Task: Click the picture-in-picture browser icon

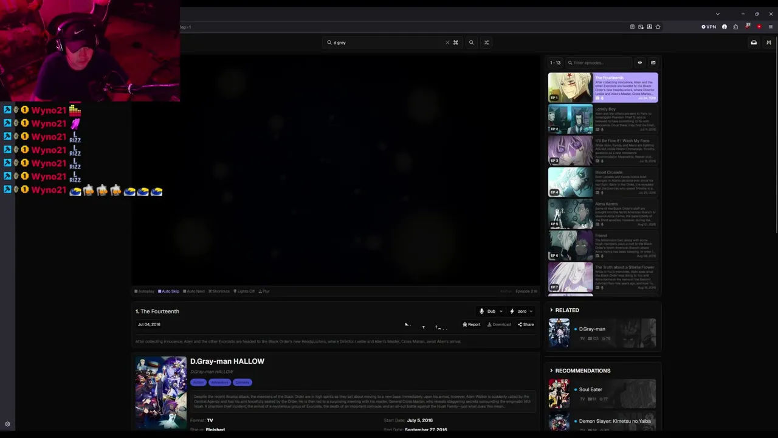Action: point(641,27)
